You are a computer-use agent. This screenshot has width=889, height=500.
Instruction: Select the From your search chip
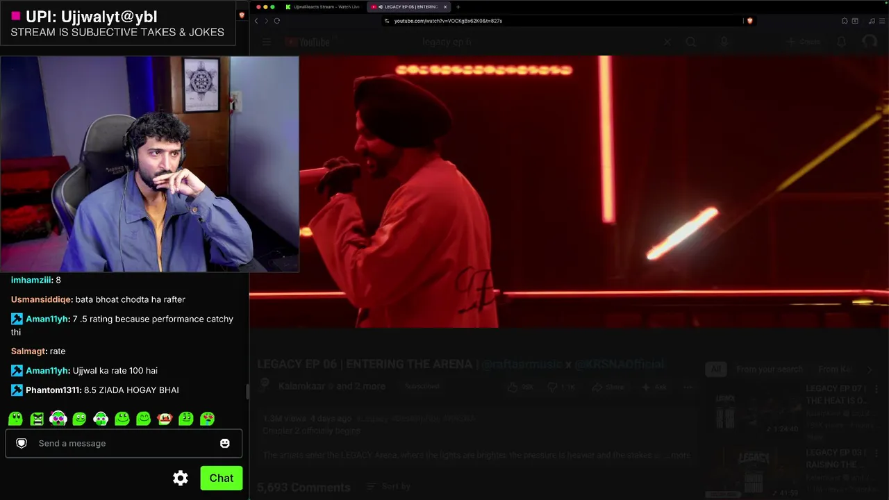(770, 369)
